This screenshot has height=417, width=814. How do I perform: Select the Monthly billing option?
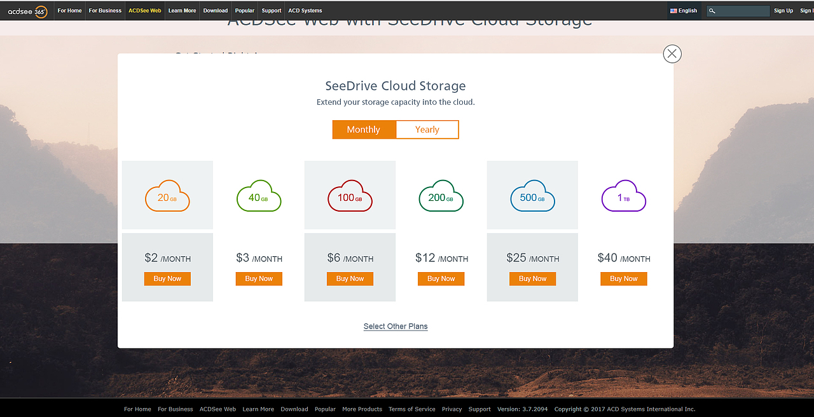tap(364, 130)
